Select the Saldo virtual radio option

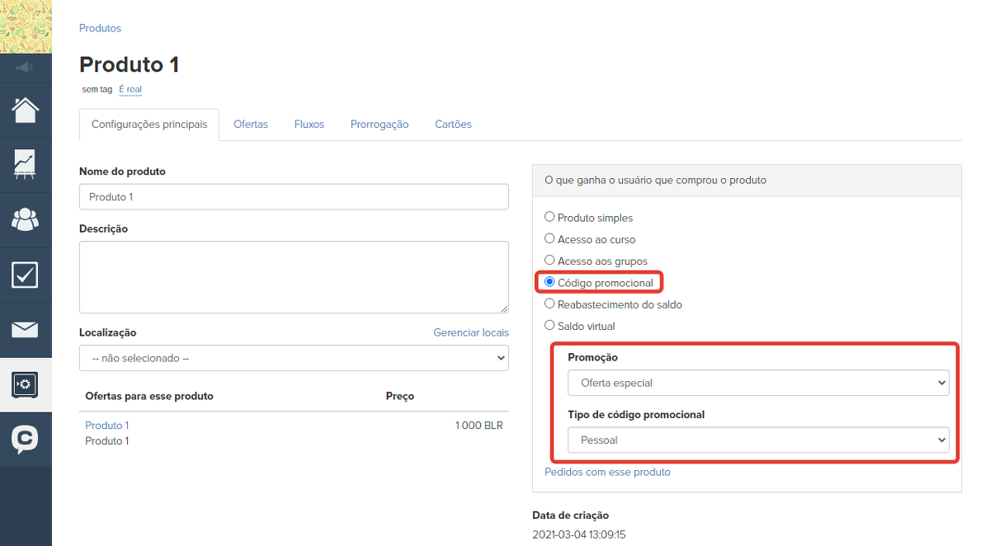point(549,326)
